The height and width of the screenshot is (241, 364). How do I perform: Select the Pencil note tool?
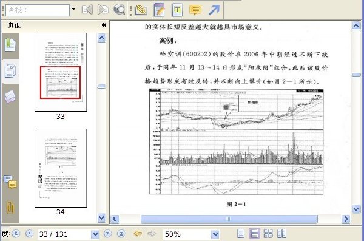(x=159, y=10)
